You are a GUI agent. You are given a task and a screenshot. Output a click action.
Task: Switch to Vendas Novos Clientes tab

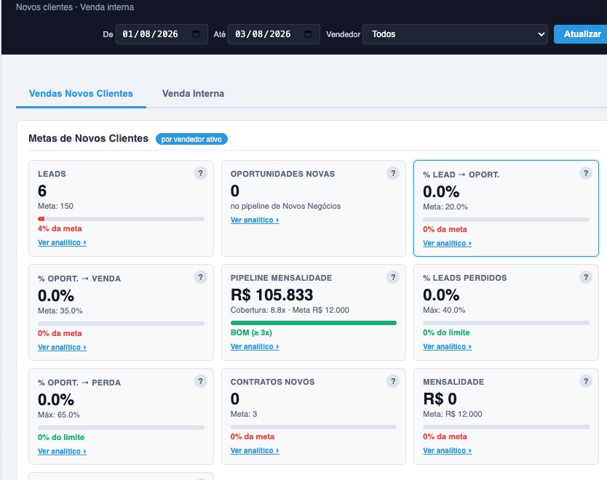pyautogui.click(x=81, y=94)
